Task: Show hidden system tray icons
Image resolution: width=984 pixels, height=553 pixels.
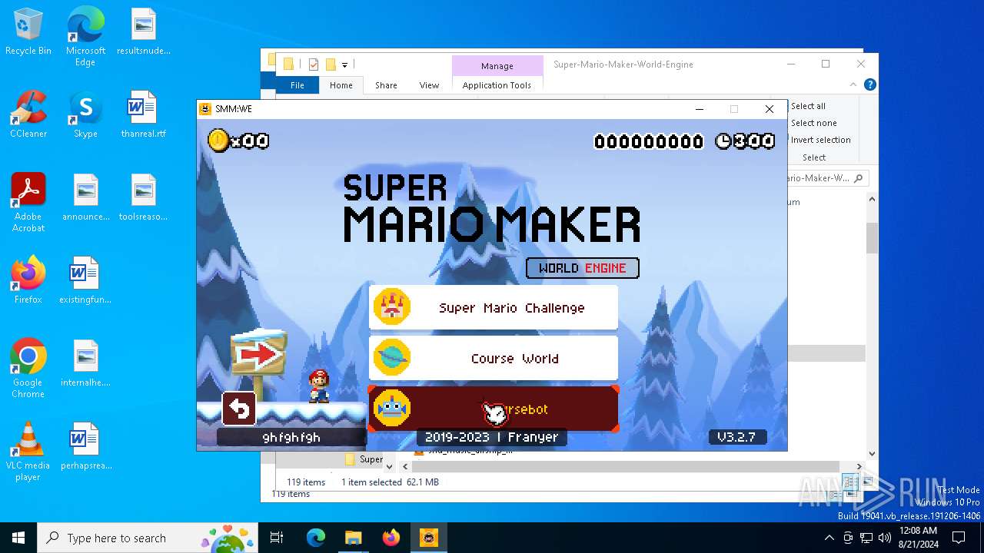Action: coord(829,538)
